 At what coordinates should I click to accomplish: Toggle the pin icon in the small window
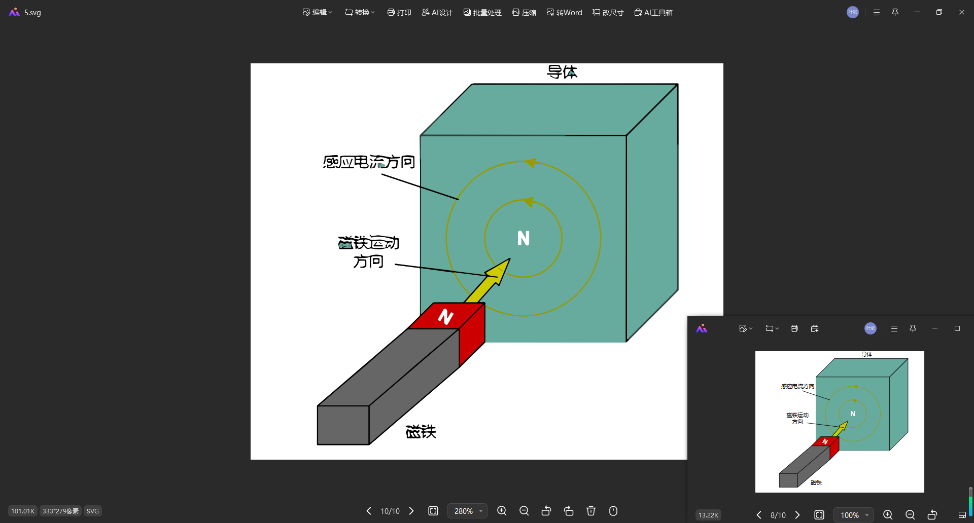pyautogui.click(x=913, y=328)
